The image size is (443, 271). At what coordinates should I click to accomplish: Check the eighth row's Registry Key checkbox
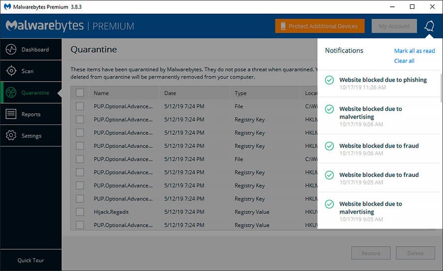coord(80,198)
